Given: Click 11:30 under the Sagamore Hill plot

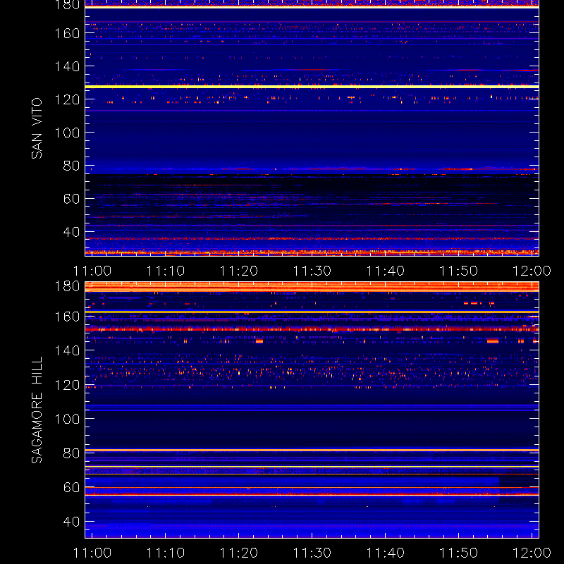Looking at the screenshot, I should [312, 553].
